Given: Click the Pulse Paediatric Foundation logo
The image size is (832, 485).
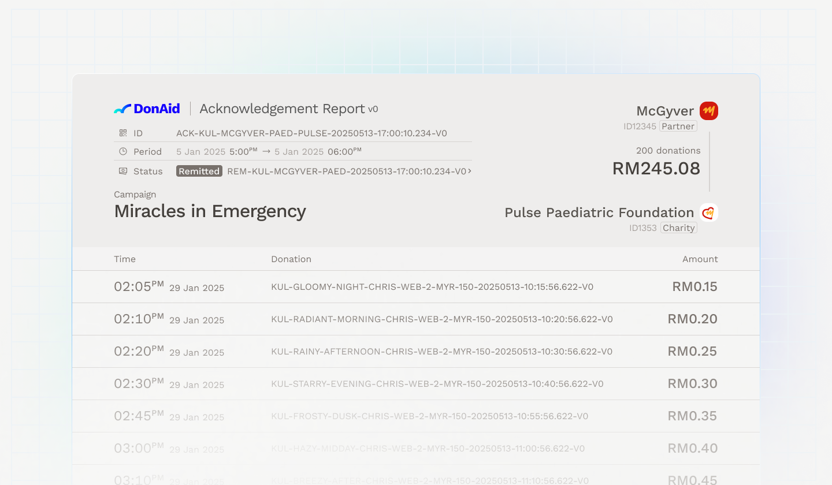Looking at the screenshot, I should click(708, 212).
